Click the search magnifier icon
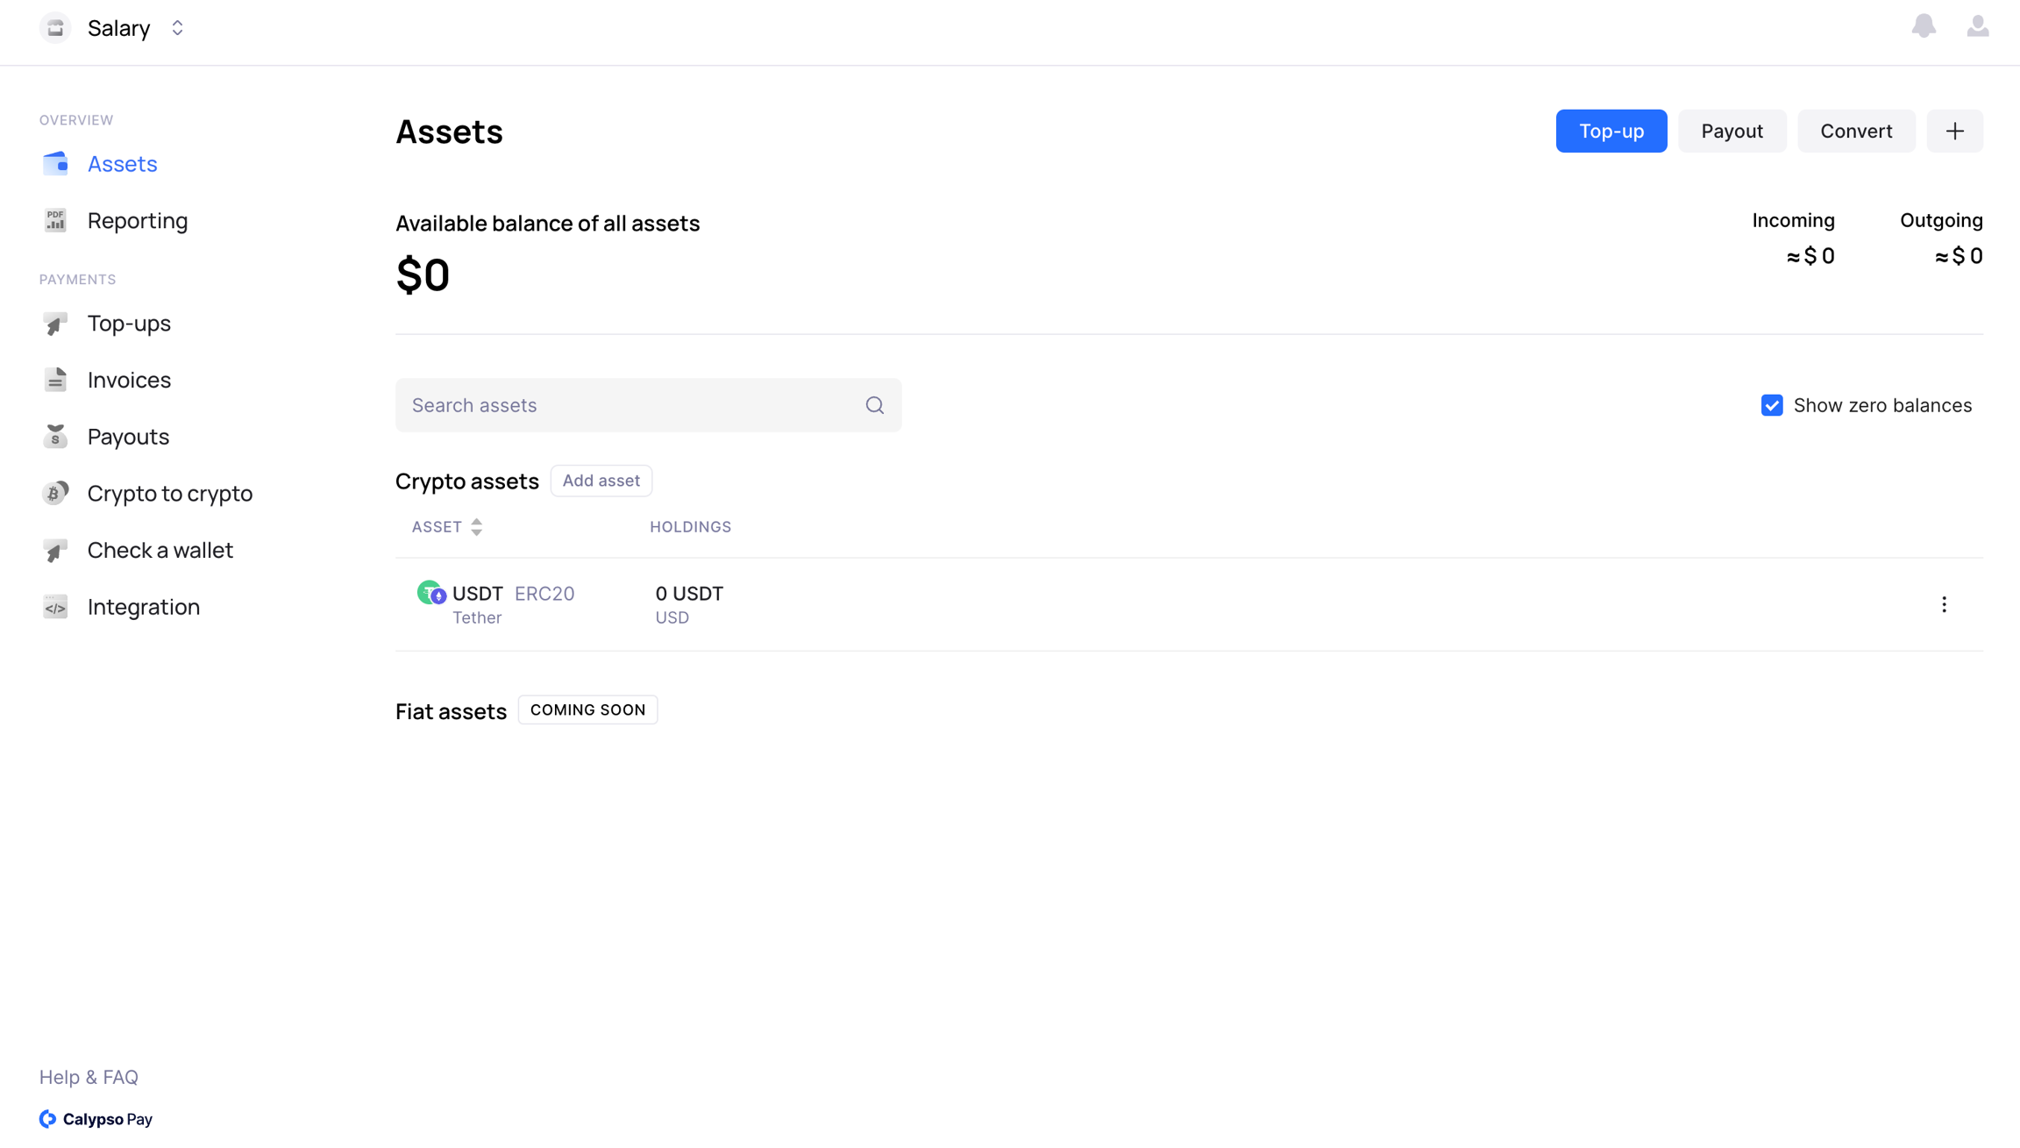Screen dimensions: 2020x1148 pos(874,405)
